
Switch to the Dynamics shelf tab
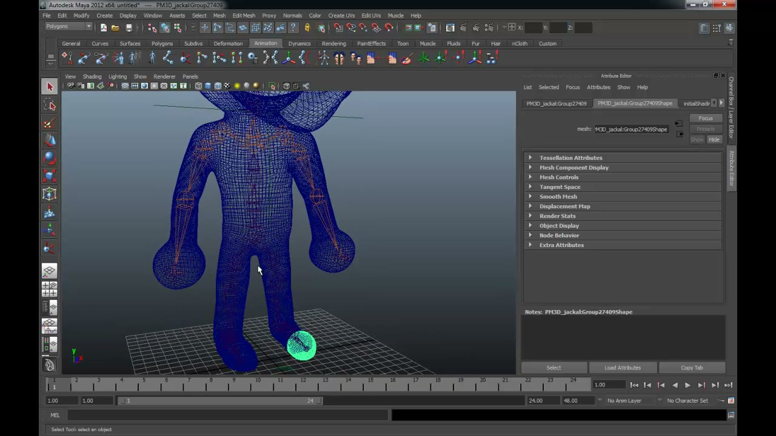point(299,44)
